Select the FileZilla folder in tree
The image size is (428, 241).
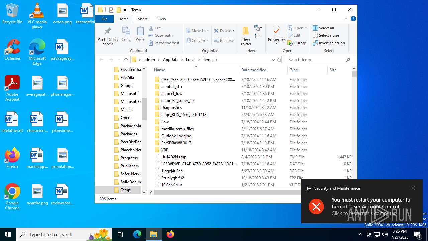coord(127,78)
